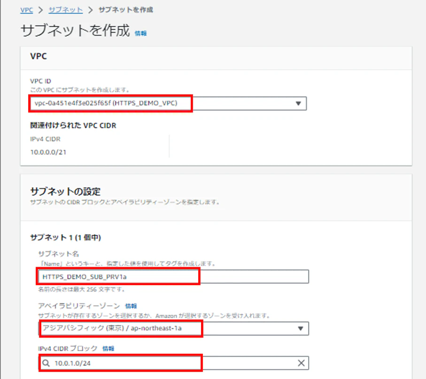
Task: Open the サブネット breadcrumb link
Action: [65, 10]
